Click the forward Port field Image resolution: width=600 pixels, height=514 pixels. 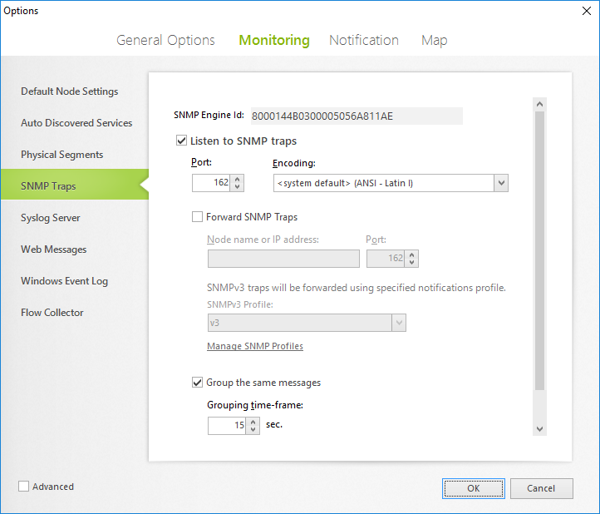[x=386, y=259]
